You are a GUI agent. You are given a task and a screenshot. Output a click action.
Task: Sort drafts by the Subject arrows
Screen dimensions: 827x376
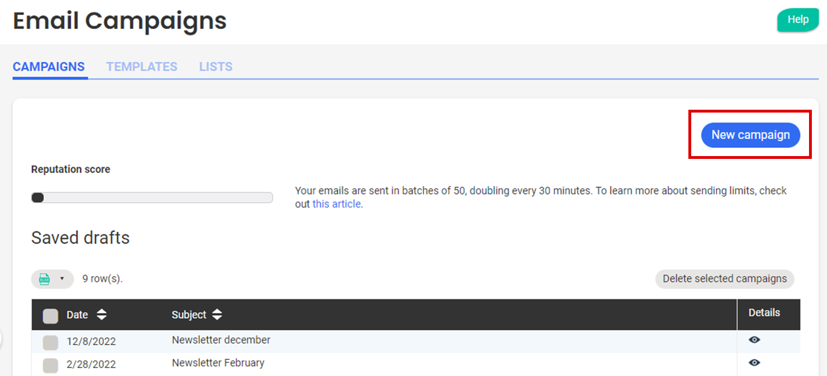point(217,315)
